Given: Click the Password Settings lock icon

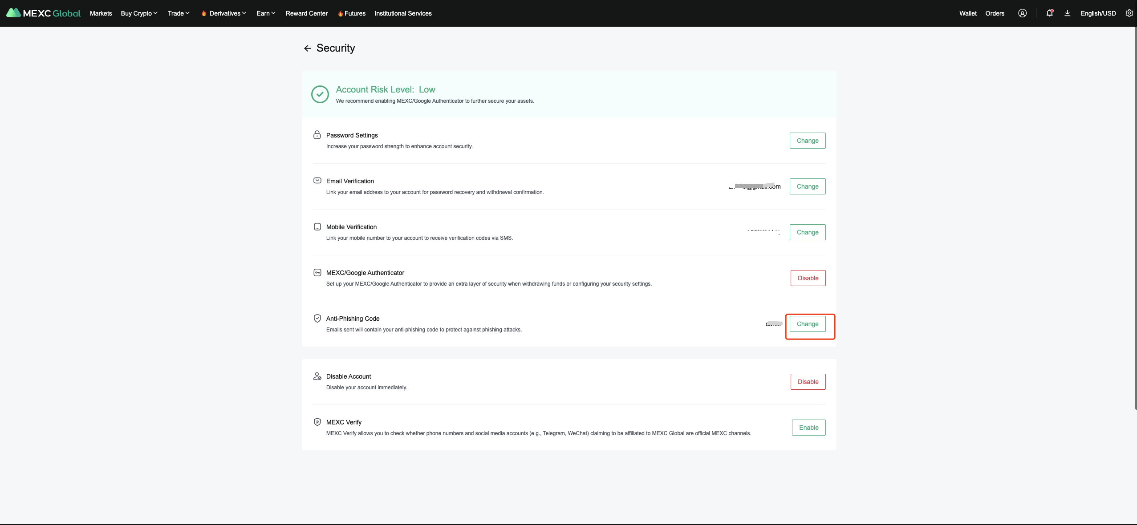Looking at the screenshot, I should [317, 135].
